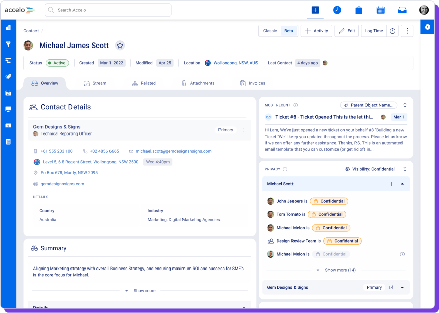Switch to the Related tab

[x=143, y=83]
